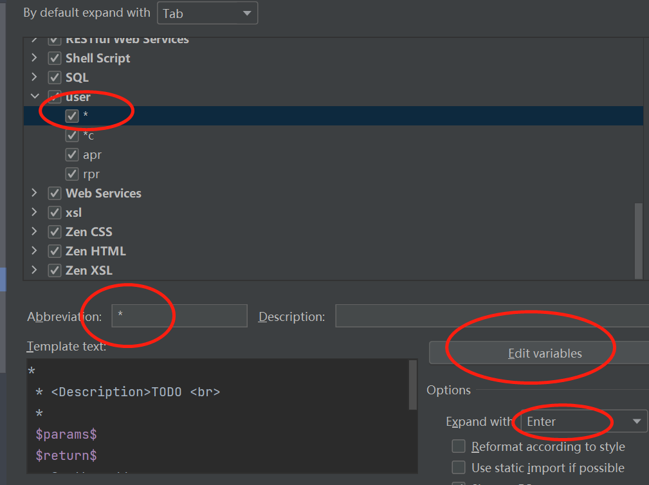649x485 pixels.
Task: Toggle the checkbox for the *c template
Action: click(x=72, y=135)
